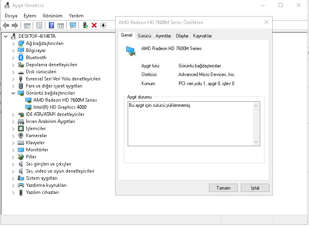Screen dimensions: 309x227
Task: Click the Disk sürücüleri drive icon
Action: (20, 73)
